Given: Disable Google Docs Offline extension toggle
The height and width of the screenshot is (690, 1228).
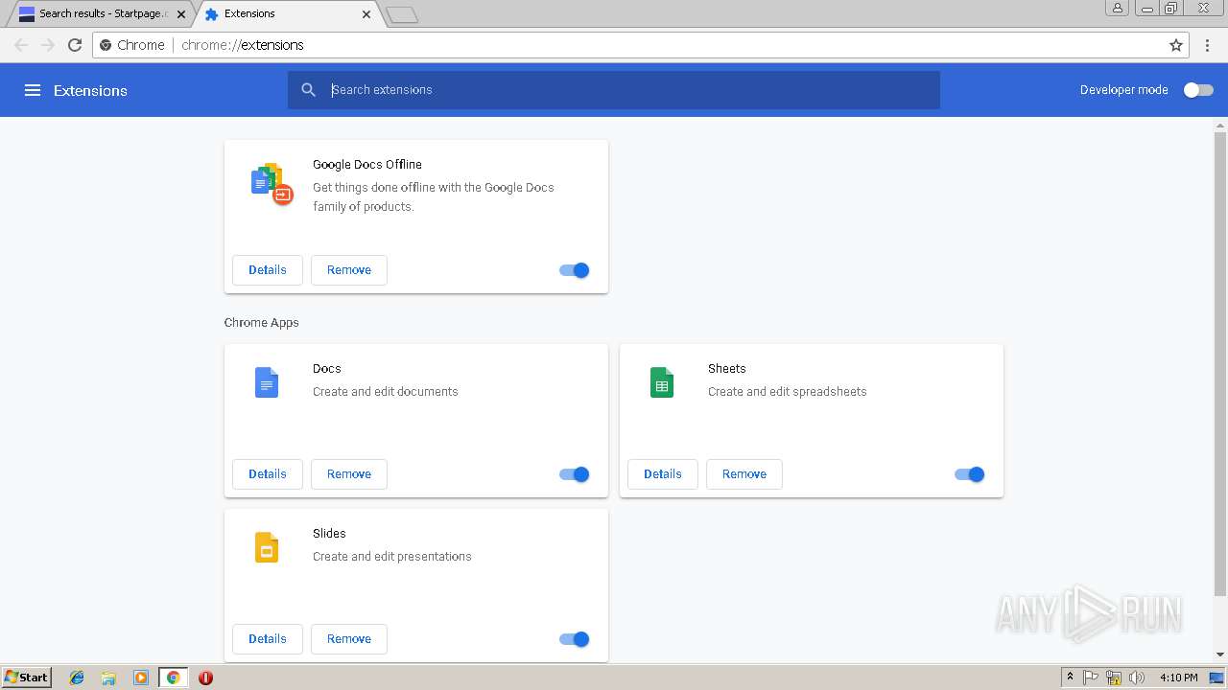Looking at the screenshot, I should tap(575, 270).
